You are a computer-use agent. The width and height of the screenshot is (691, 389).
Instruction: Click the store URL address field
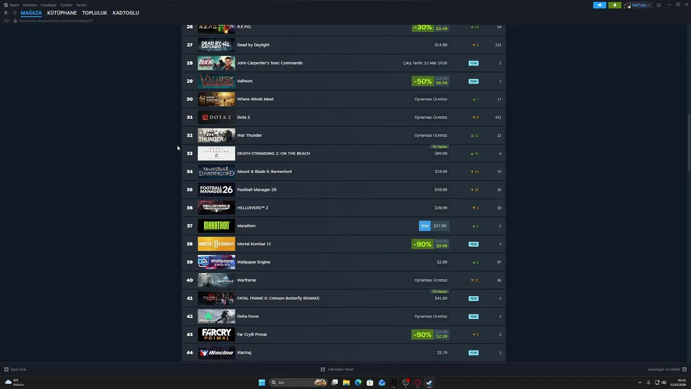(56, 21)
